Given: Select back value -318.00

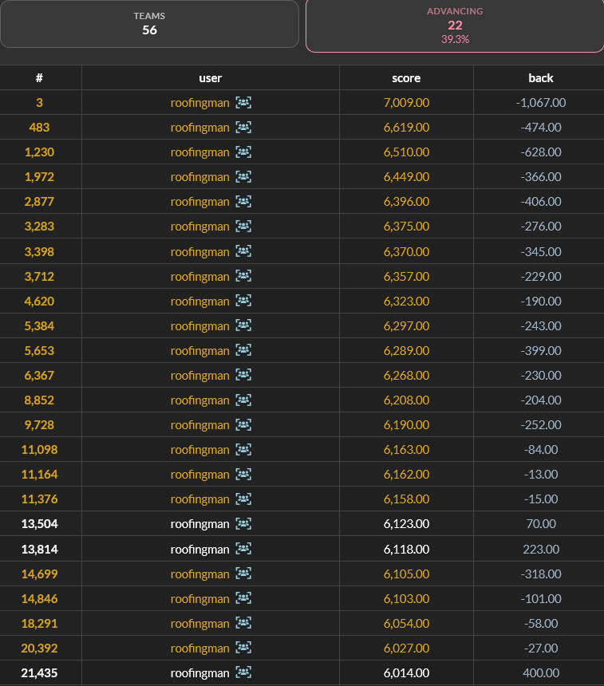Looking at the screenshot, I should (x=540, y=574).
